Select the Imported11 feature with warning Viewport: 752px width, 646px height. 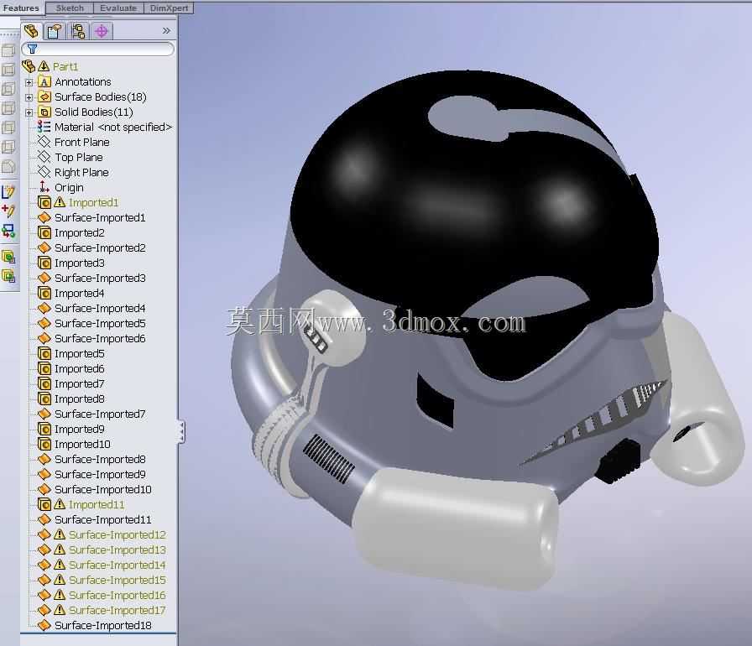point(97,504)
